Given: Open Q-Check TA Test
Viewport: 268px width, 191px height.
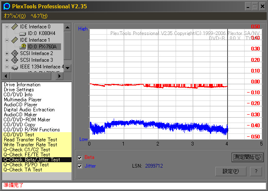Looking at the screenshot, I should click(37, 170).
